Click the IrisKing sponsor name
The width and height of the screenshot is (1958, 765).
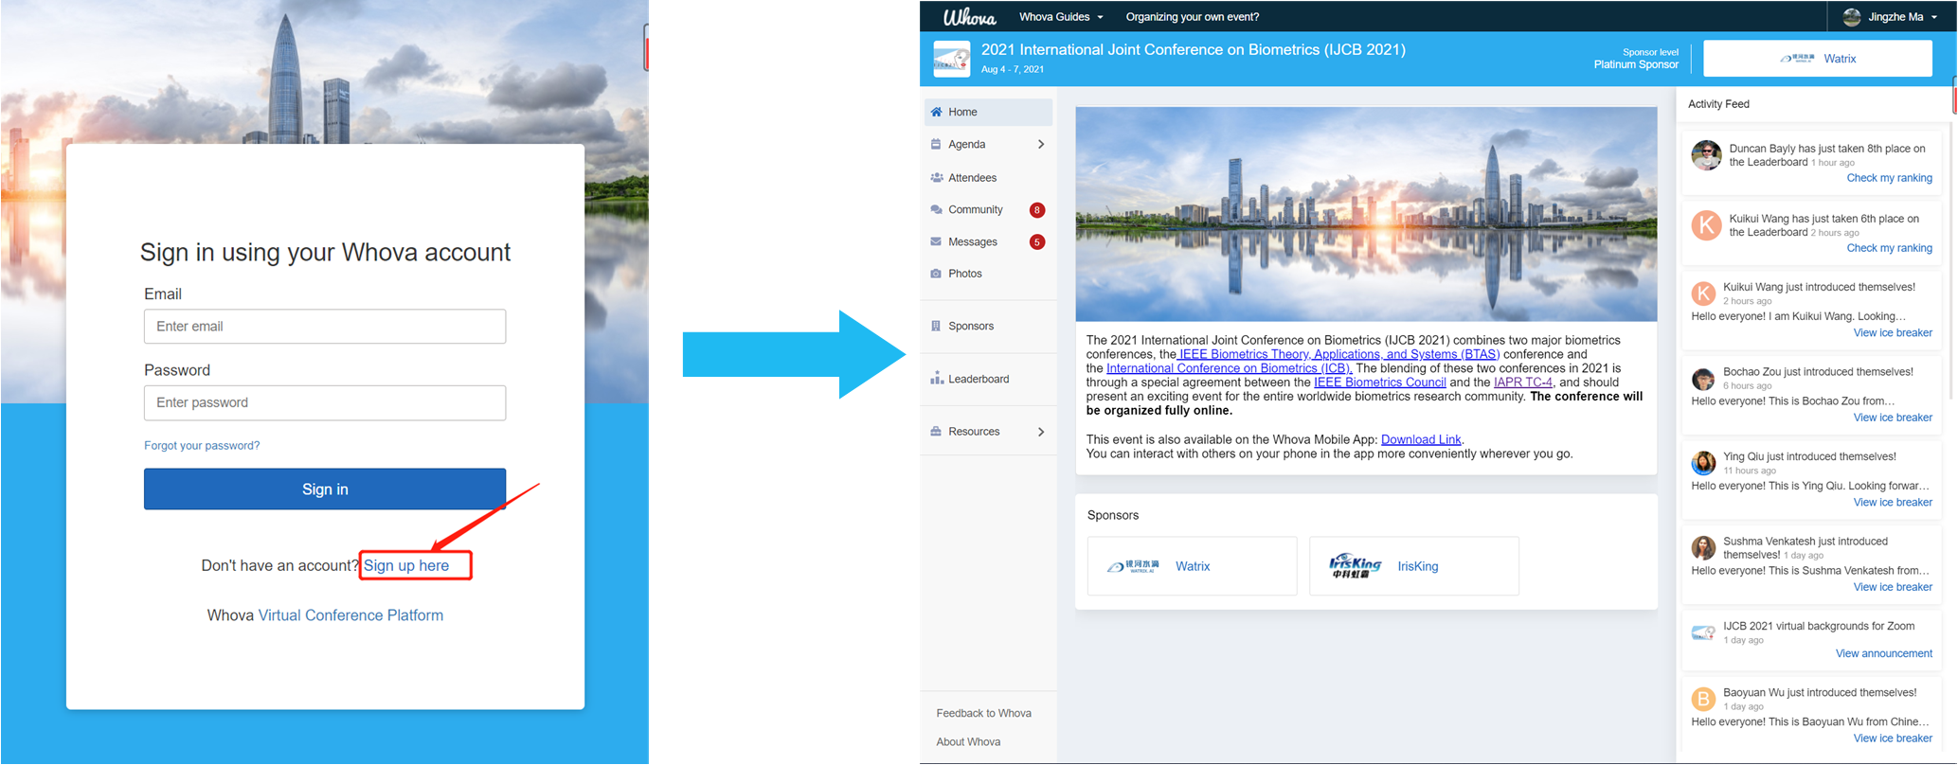[x=1417, y=566]
